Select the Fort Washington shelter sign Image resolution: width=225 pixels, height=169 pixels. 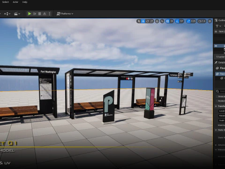tap(48, 72)
